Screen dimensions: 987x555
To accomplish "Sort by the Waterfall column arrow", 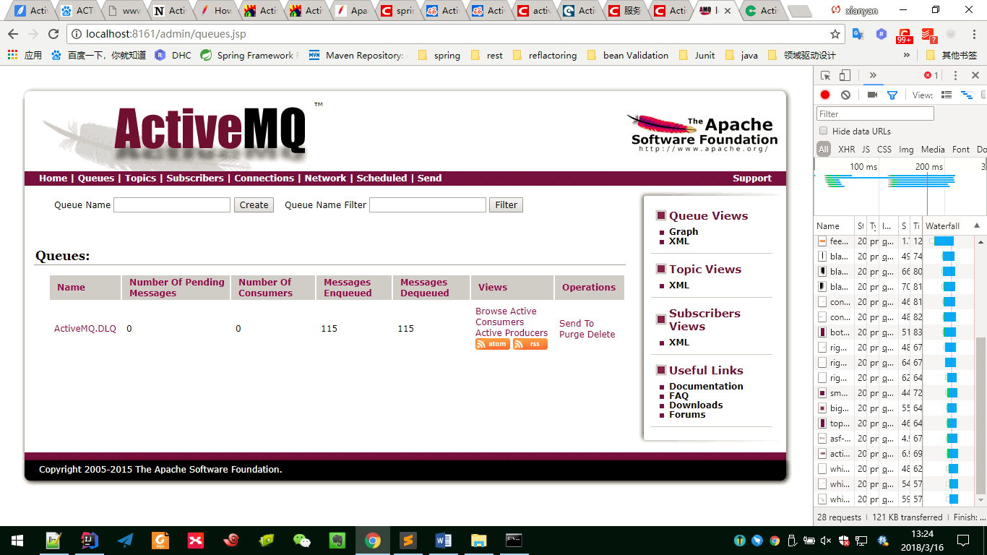I will [977, 225].
